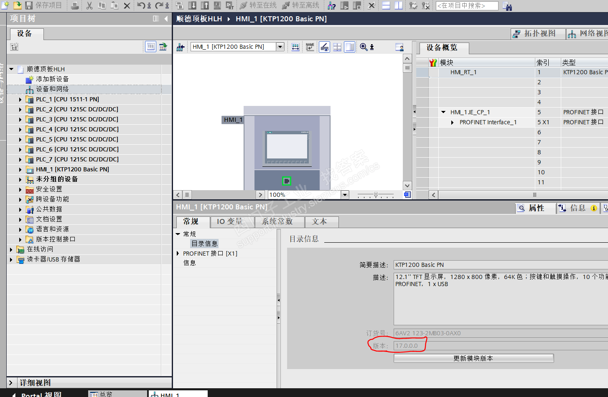The height and width of the screenshot is (397, 608).
Task: Expand the PLC_5 [CPU 1215C DC/DC/DC] node
Action: [x=20, y=139]
